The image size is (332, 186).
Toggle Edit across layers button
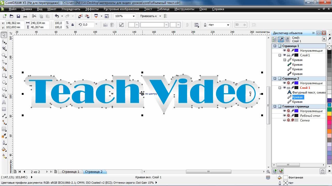(x=281, y=40)
